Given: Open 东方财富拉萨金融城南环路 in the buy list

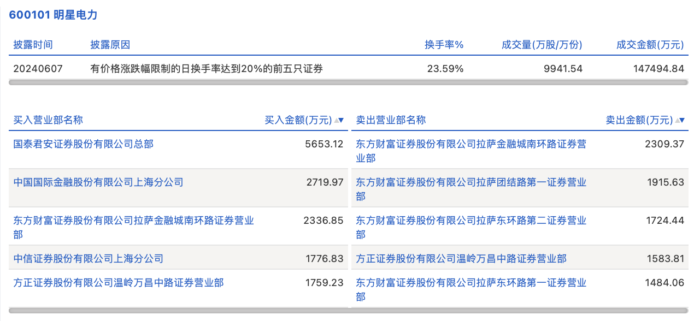Looking at the screenshot, I should (133, 221).
